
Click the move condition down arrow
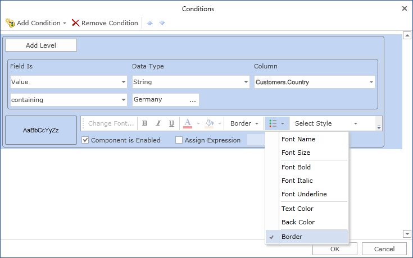coord(162,23)
